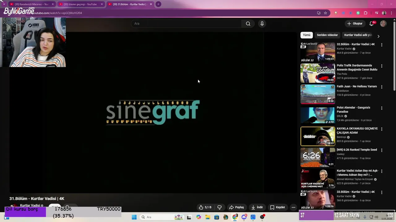Open YouTube account avatar menu

coord(383,24)
